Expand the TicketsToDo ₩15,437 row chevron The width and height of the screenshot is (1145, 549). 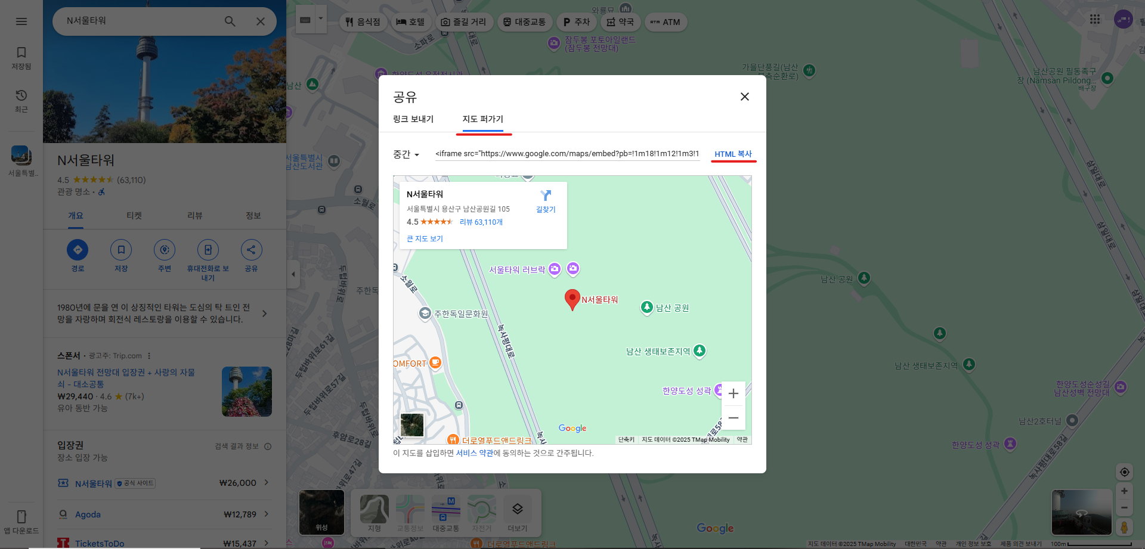[x=267, y=543]
